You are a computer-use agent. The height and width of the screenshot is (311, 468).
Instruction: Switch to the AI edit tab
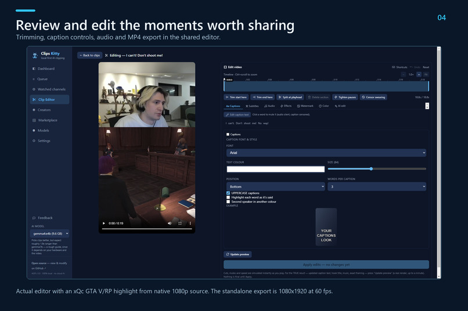[340, 106]
